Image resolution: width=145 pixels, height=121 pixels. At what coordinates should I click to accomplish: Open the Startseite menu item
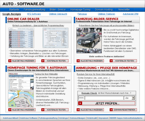pos(14,10)
